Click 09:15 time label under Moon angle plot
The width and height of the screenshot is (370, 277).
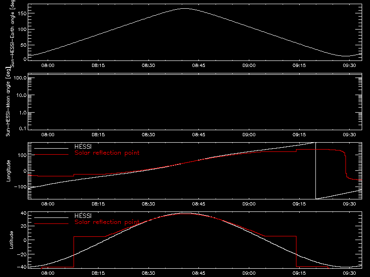point(299,135)
